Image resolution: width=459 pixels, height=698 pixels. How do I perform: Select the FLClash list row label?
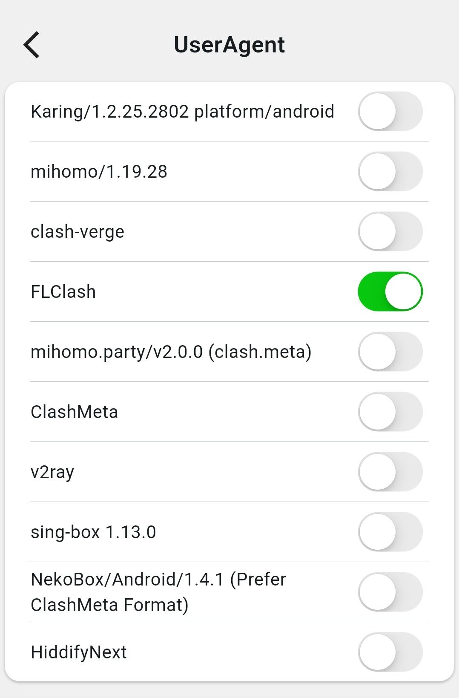pos(63,292)
